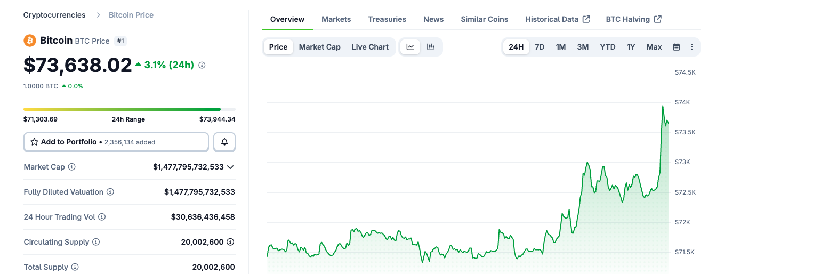Select the Market Cap chart toggle
Screen dimensions: 813x274
coord(319,47)
